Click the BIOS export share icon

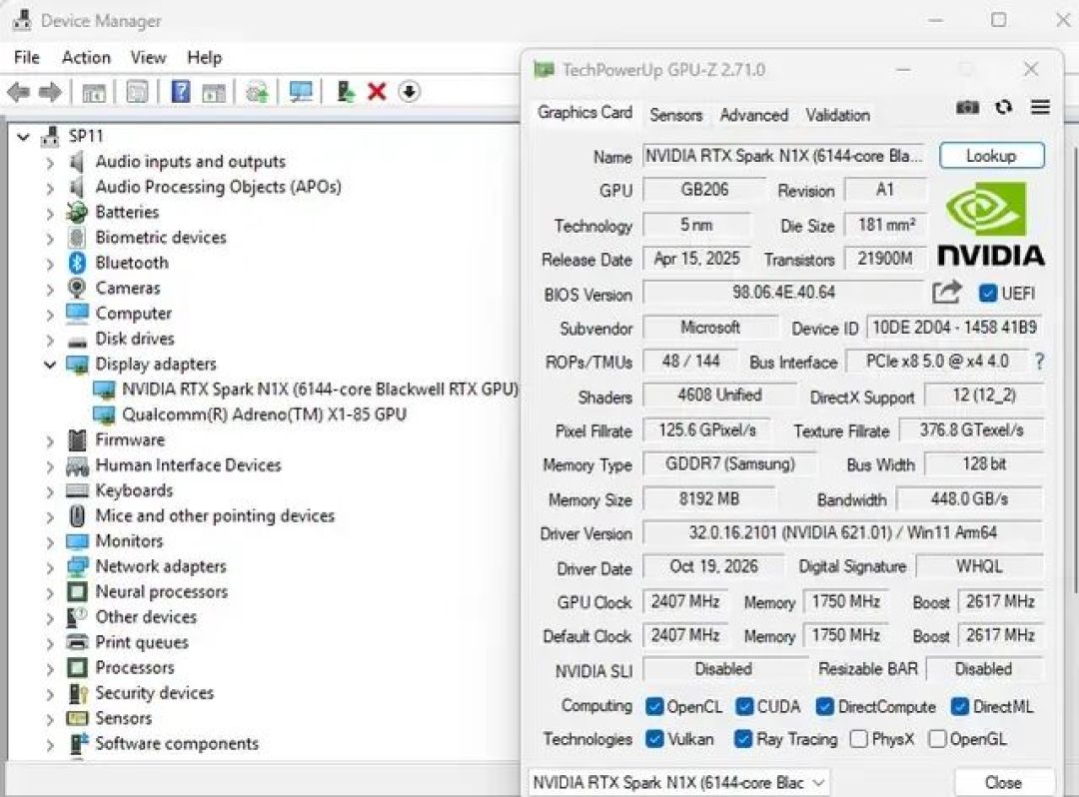point(946,293)
